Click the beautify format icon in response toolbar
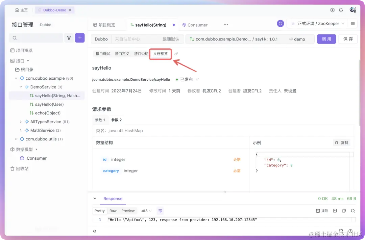The width and height of the screenshot is (365, 240). coord(160,210)
